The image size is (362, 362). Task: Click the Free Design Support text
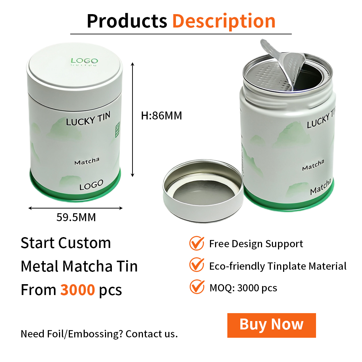coord(256,244)
